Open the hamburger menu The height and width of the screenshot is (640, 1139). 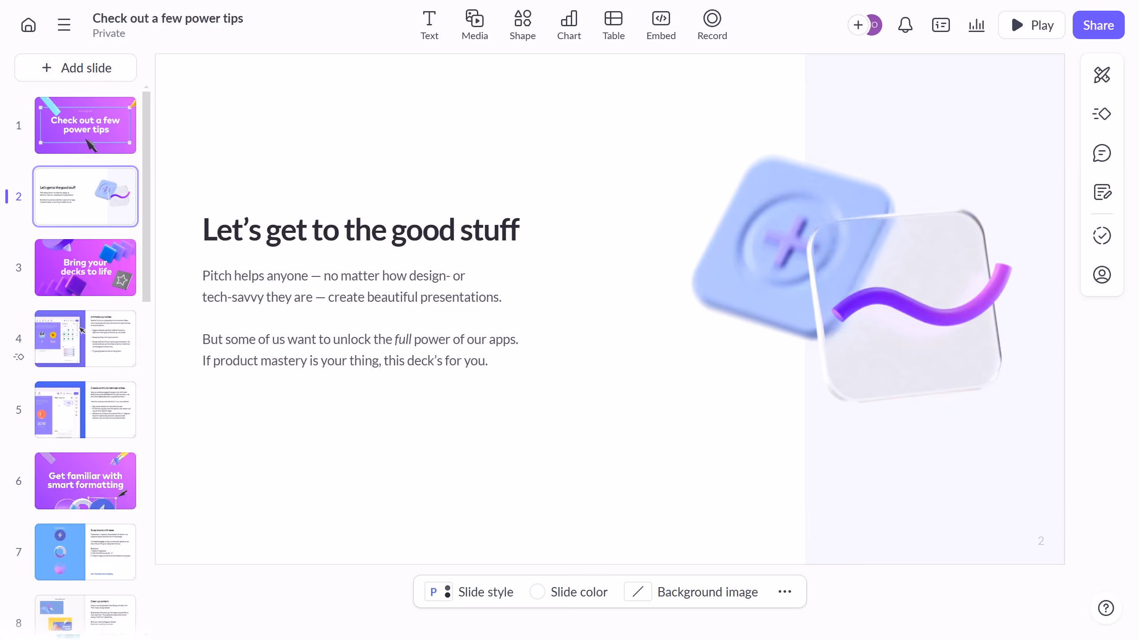click(x=64, y=25)
